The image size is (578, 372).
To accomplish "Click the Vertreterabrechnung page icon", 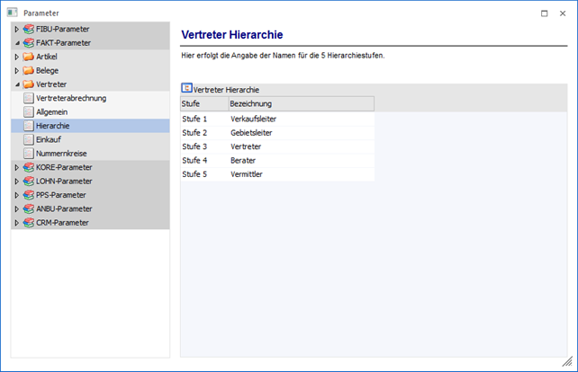I will [29, 98].
